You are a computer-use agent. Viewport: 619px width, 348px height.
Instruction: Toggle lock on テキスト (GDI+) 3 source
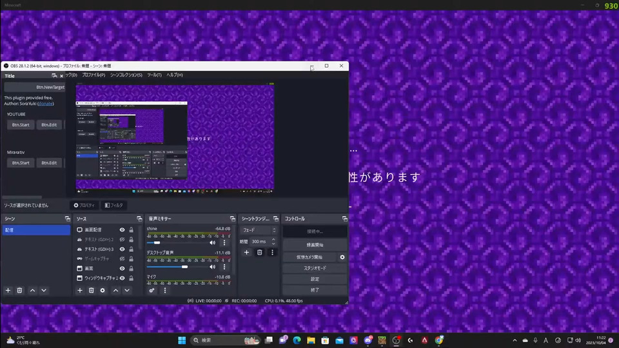click(x=131, y=249)
